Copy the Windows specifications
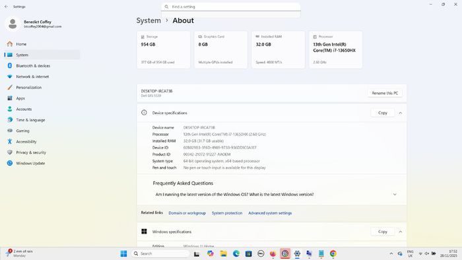The image size is (462, 260). point(382,232)
